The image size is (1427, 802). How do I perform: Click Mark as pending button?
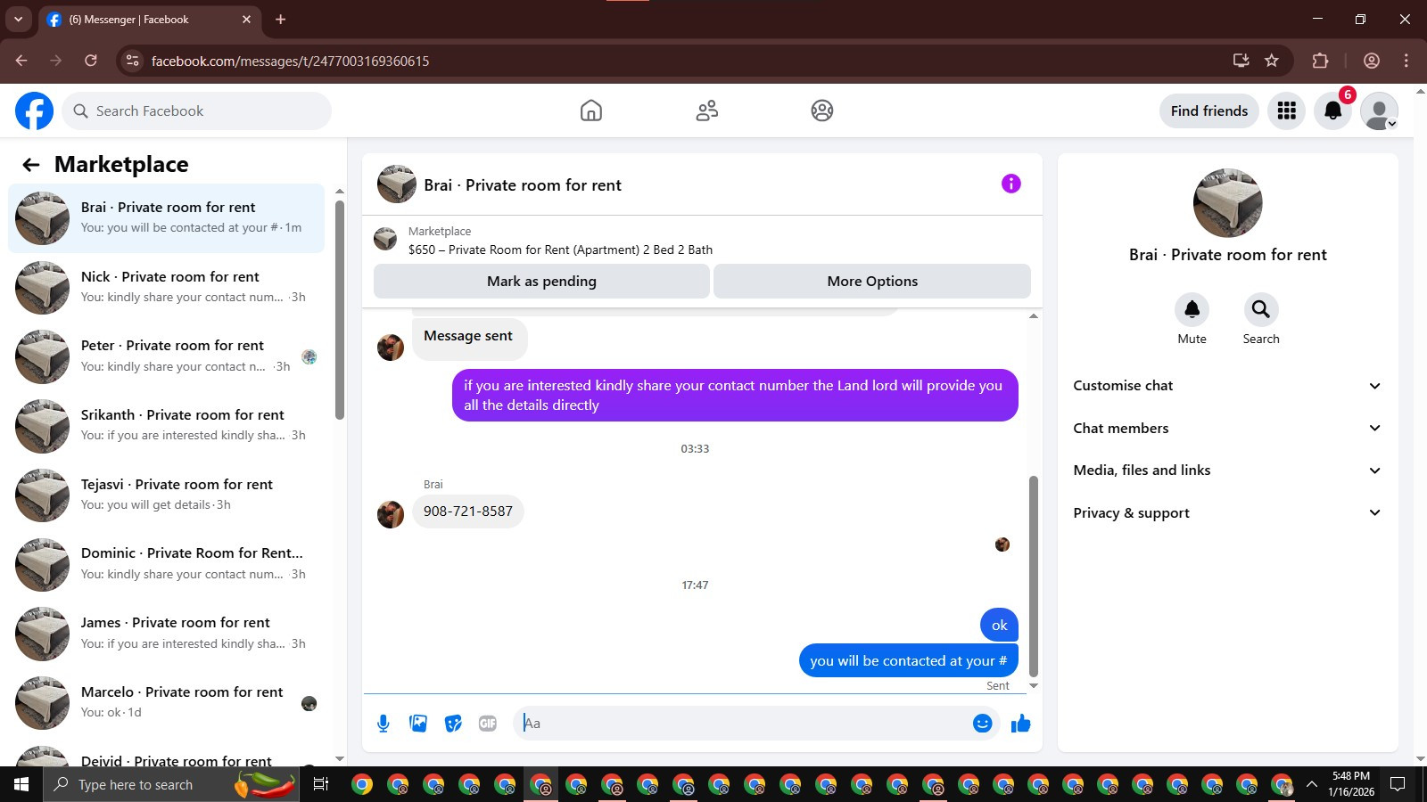[541, 282]
